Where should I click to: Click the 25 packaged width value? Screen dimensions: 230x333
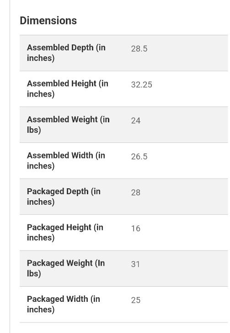(136, 300)
